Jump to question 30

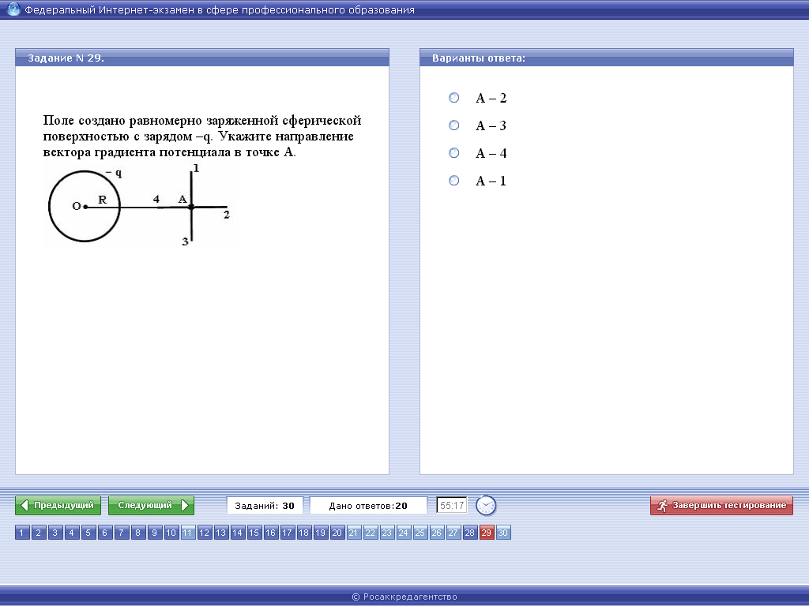tap(502, 533)
